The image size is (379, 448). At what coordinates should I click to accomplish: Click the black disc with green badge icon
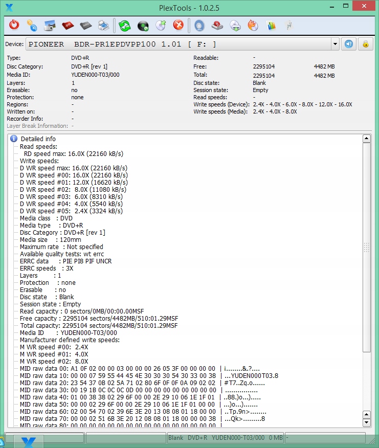coord(143,26)
